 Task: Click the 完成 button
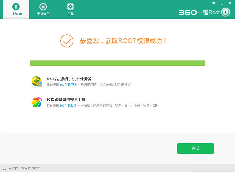coord(195,148)
